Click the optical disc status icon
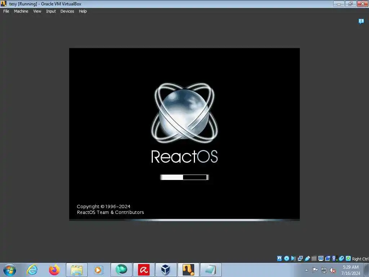The width and height of the screenshot is (369, 277). coord(286,258)
